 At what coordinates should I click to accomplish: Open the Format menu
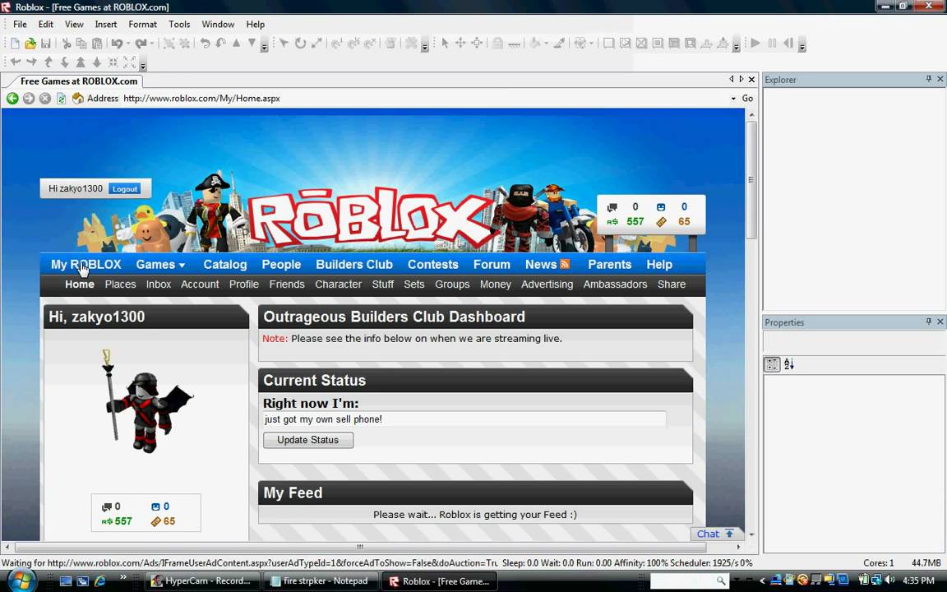[x=142, y=24]
